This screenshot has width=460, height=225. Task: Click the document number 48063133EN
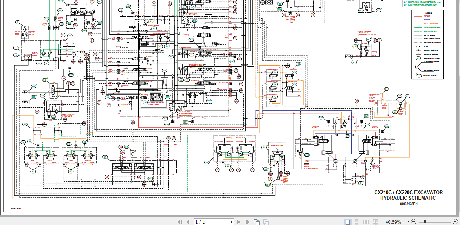[x=408, y=204]
